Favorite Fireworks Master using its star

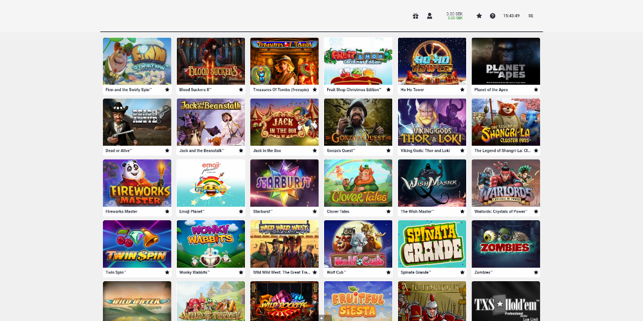coord(167,212)
